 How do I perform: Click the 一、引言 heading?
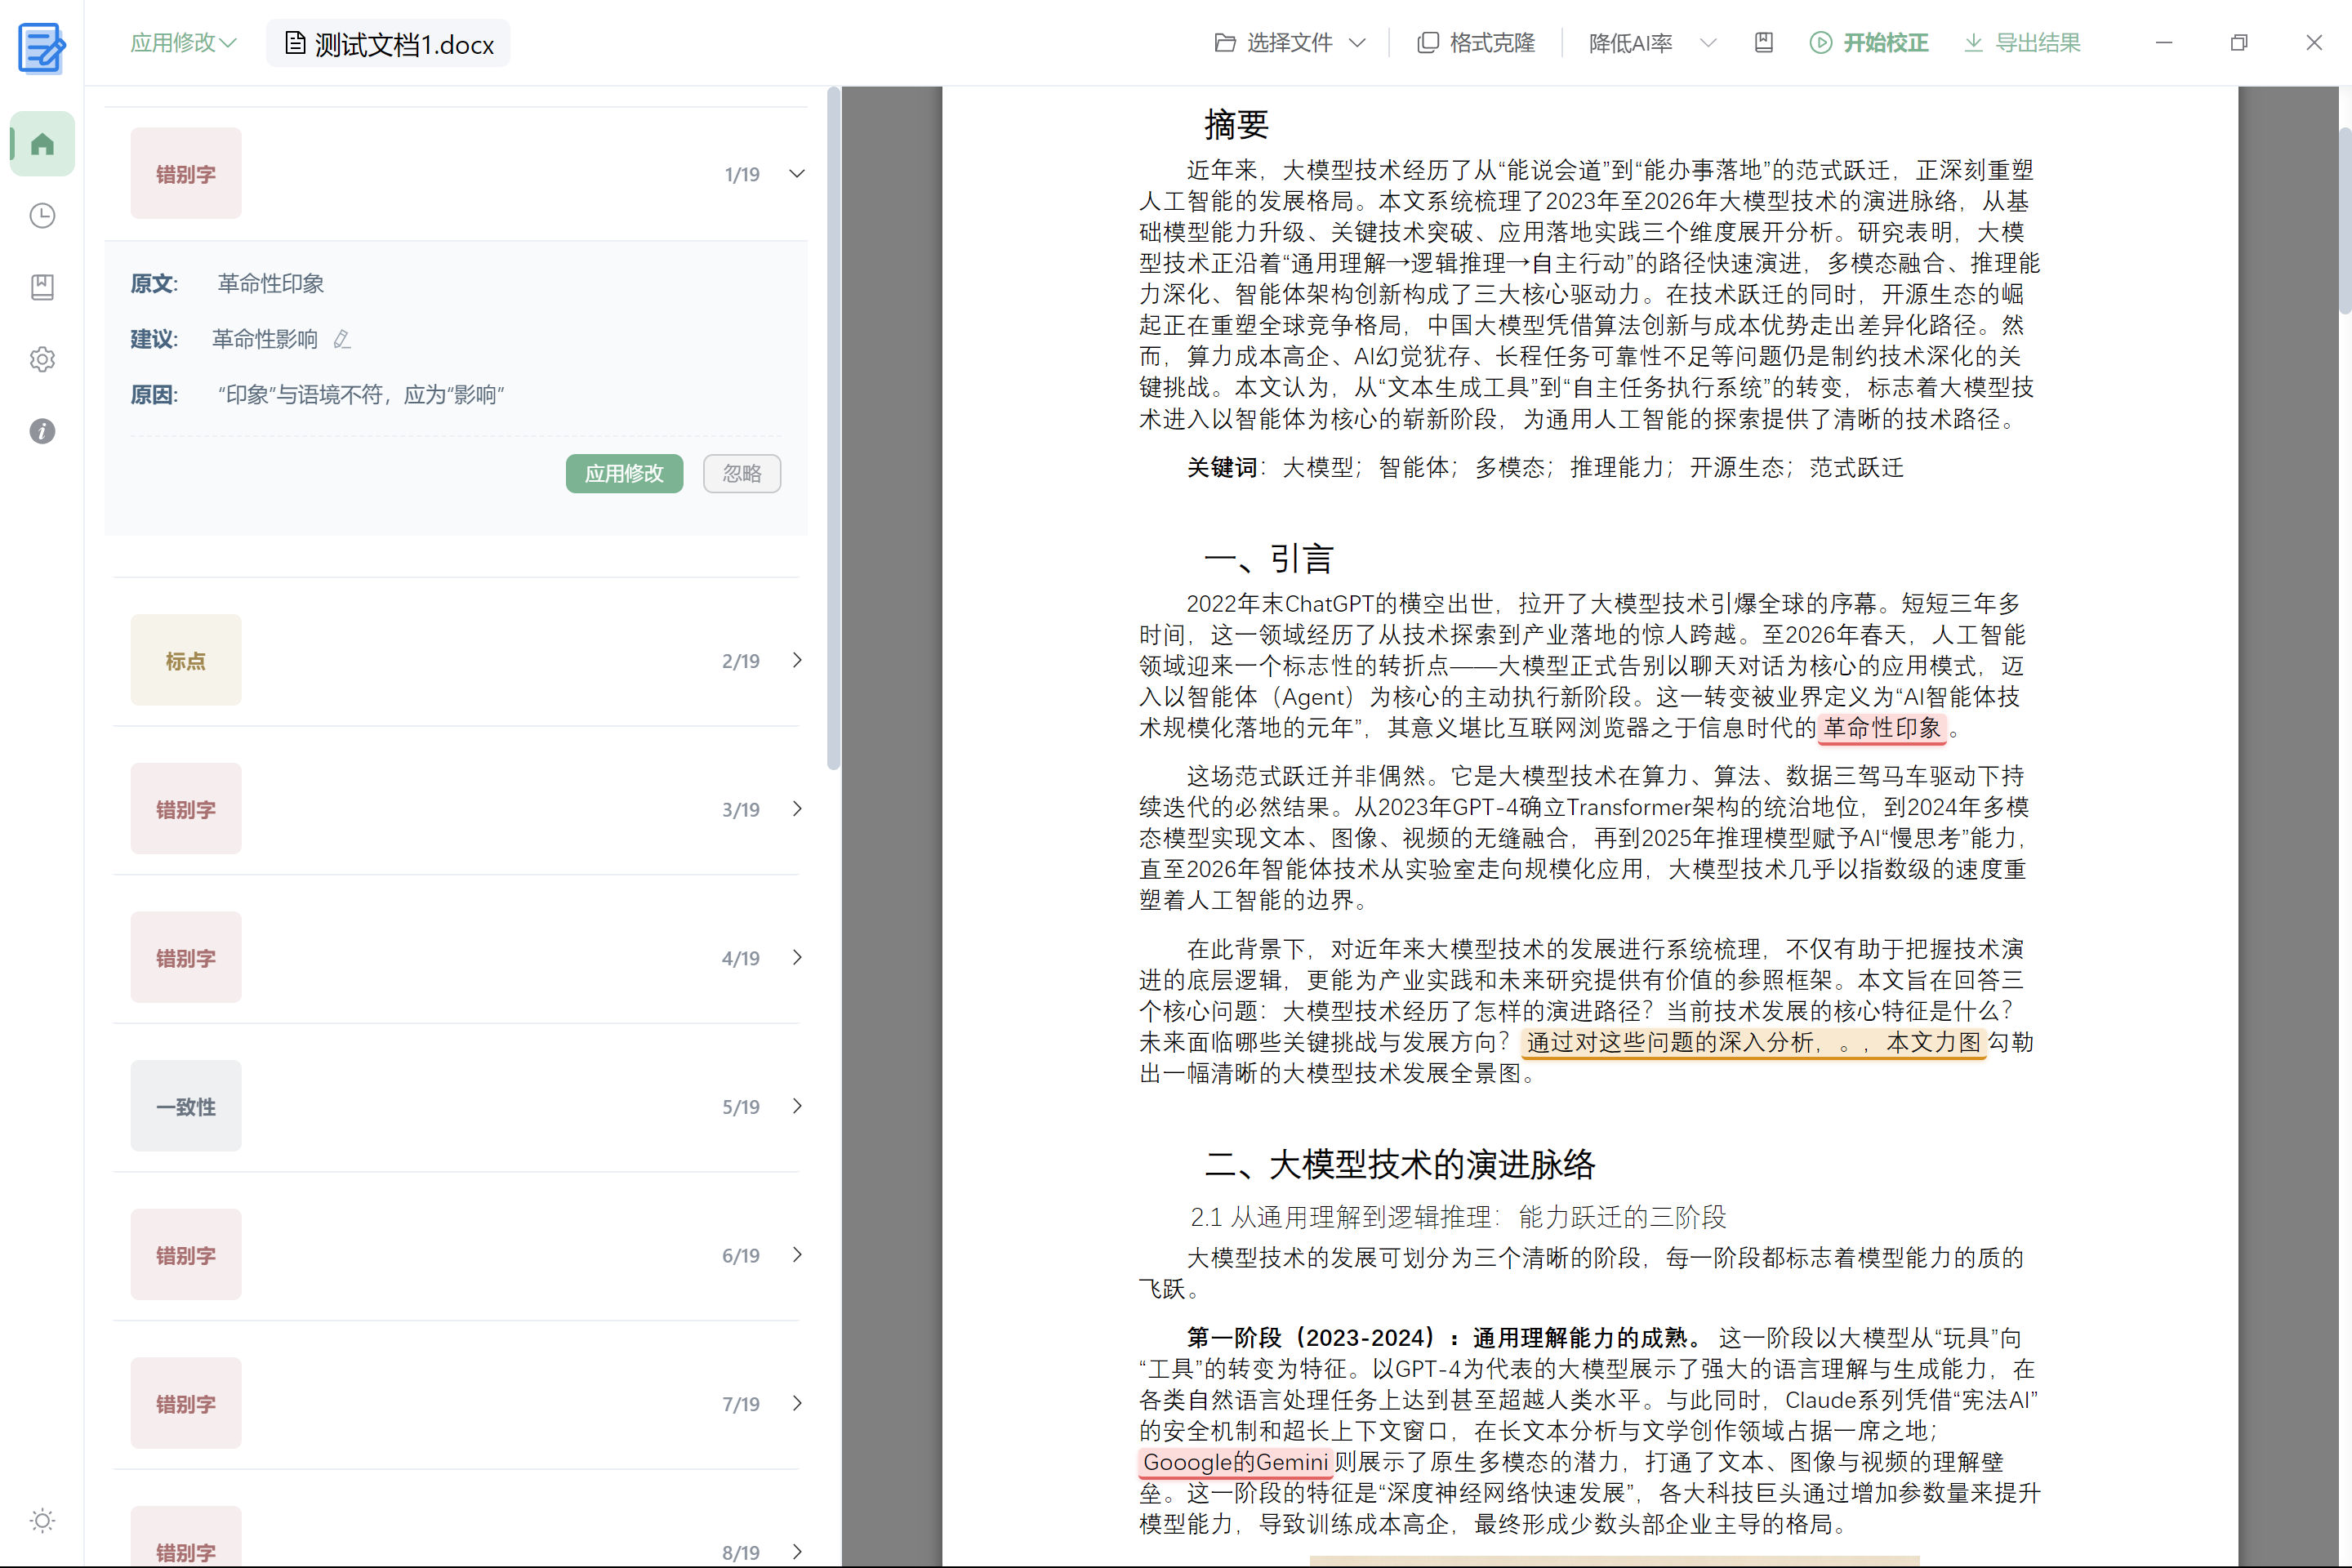click(x=1269, y=558)
